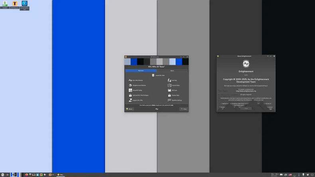The height and width of the screenshot is (177, 315).
Task: Select the Welcome tab
Action: click(x=141, y=70)
